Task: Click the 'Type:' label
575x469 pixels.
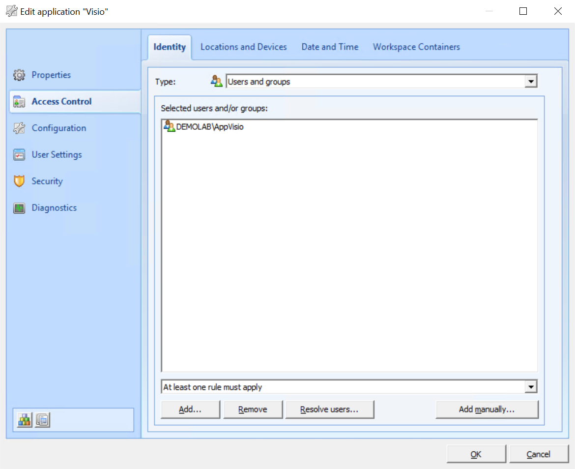Action: [165, 82]
